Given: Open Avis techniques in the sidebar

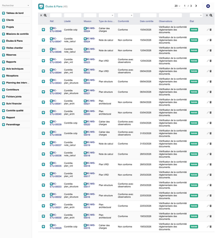Looking at the screenshot, I should coord(15,69).
